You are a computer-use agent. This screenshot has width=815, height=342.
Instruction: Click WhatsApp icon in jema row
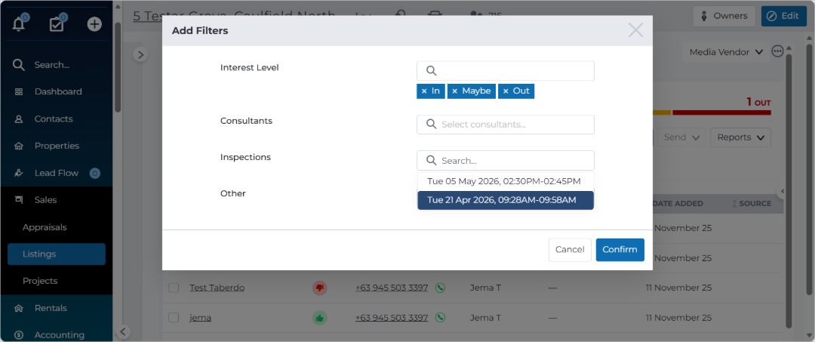pyautogui.click(x=440, y=318)
